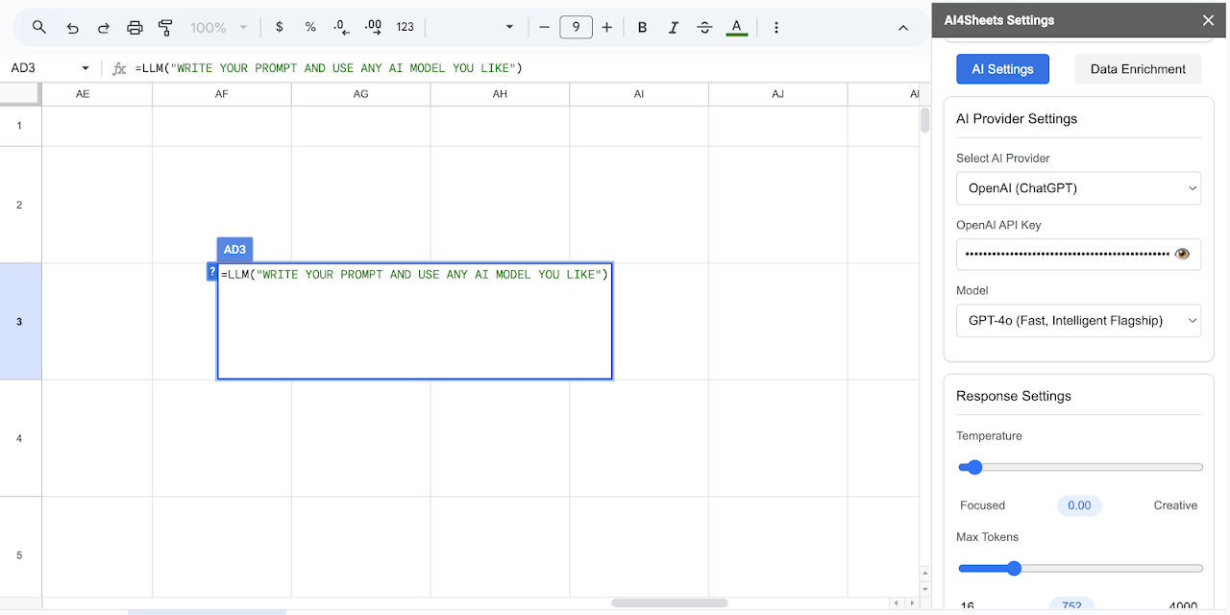
Task: Decrease font size with minus button
Action: 544,27
